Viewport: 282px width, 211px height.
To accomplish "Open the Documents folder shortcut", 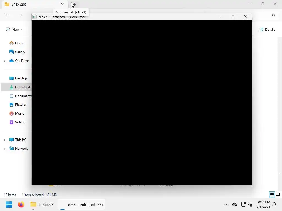I will [23, 96].
